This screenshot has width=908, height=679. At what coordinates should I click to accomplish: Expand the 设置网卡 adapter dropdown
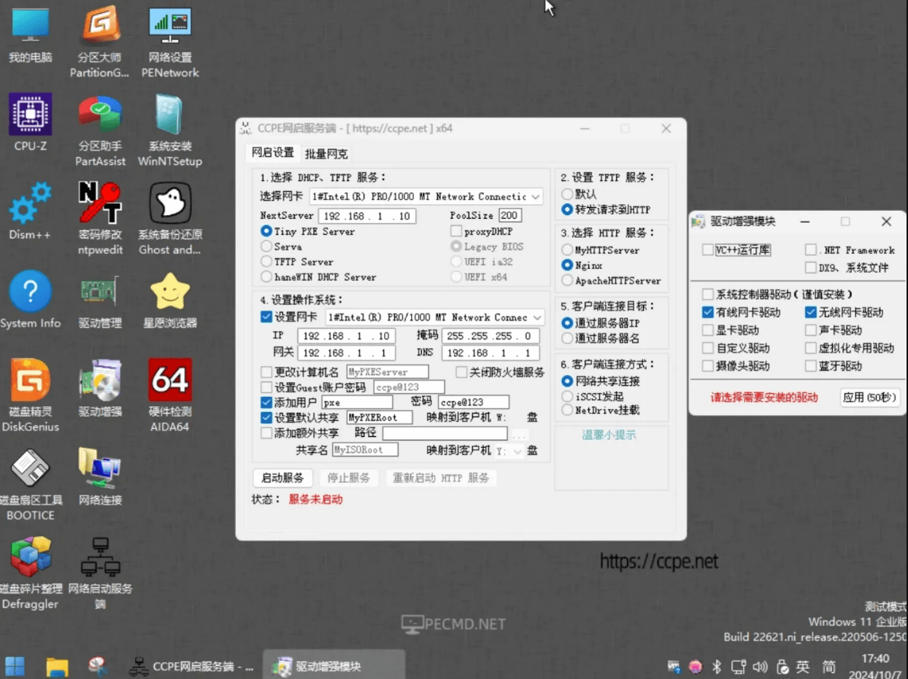435,317
